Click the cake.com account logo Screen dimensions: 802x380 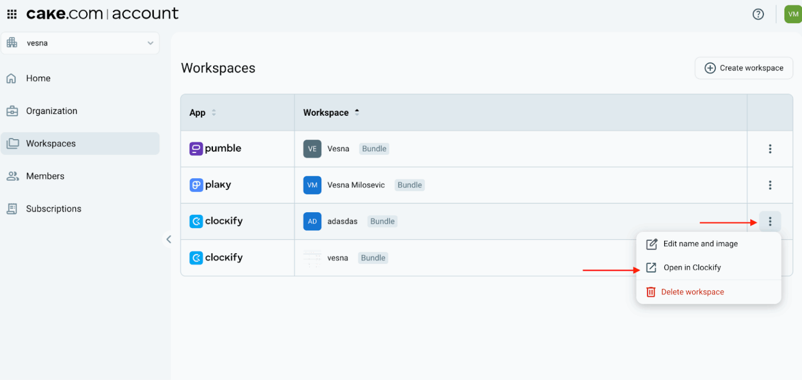102,14
